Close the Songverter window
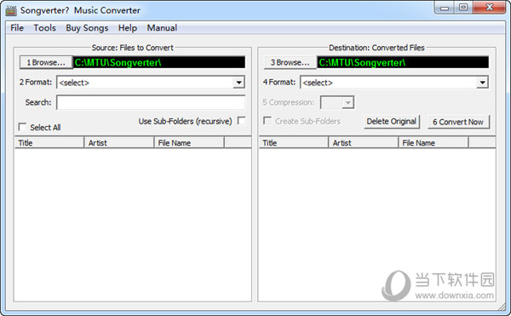This screenshot has height=316, width=511. click(x=489, y=8)
